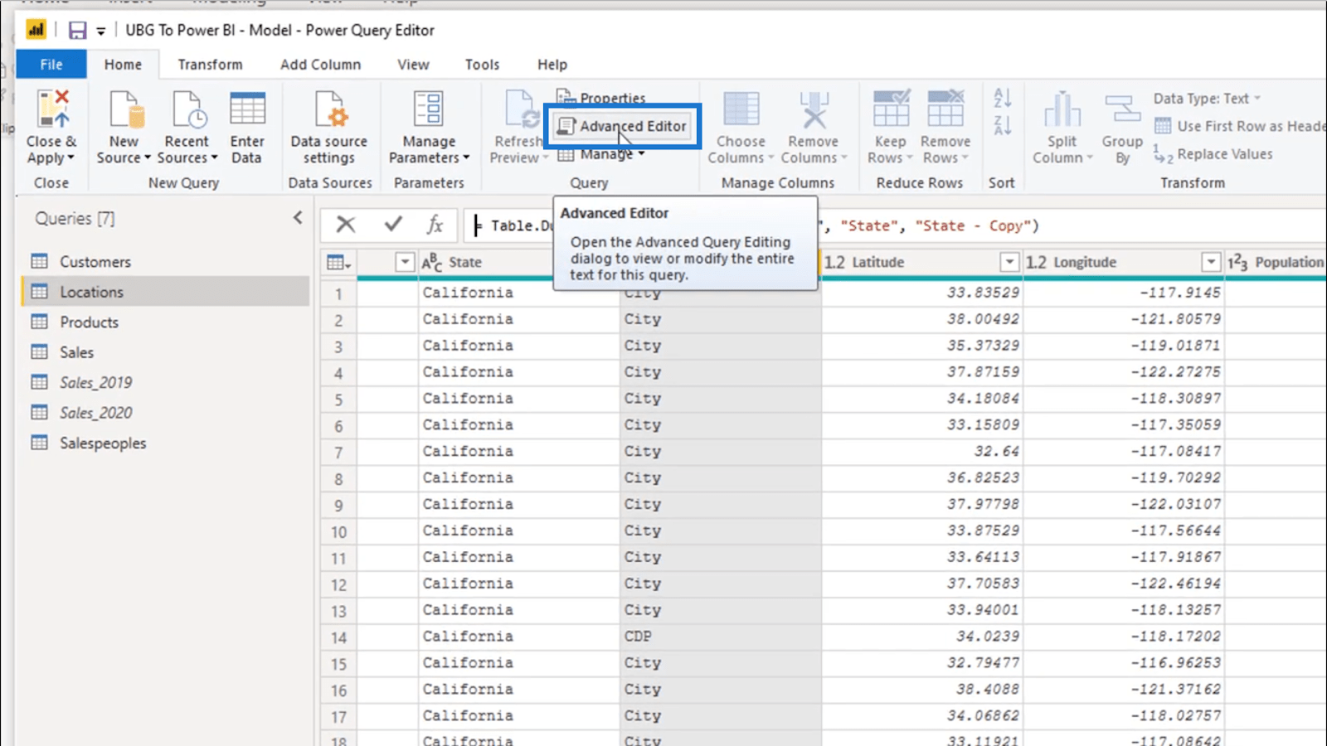The height and width of the screenshot is (746, 1327).
Task: Open the Manage Parameters dropdown arrow
Action: 466,157
